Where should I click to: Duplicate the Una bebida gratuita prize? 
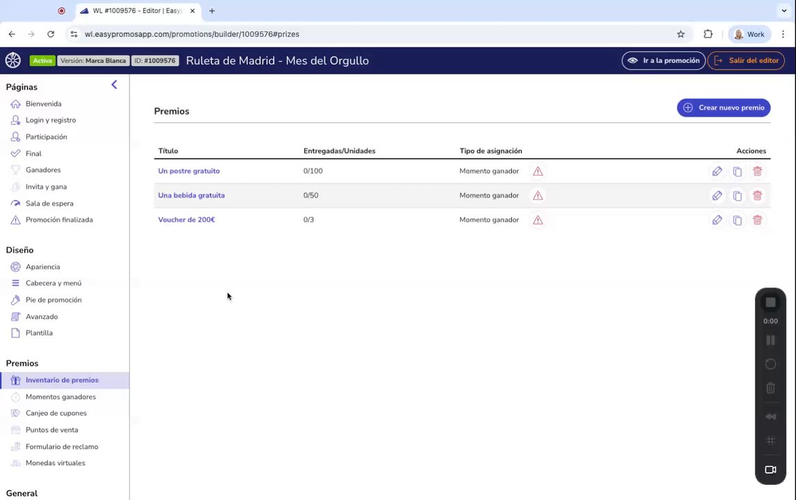point(737,196)
